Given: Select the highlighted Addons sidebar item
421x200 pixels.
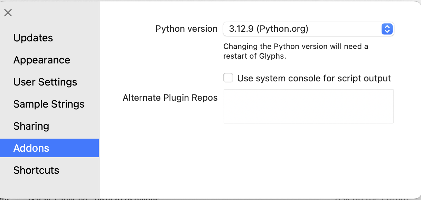Looking at the screenshot, I should pos(31,148).
